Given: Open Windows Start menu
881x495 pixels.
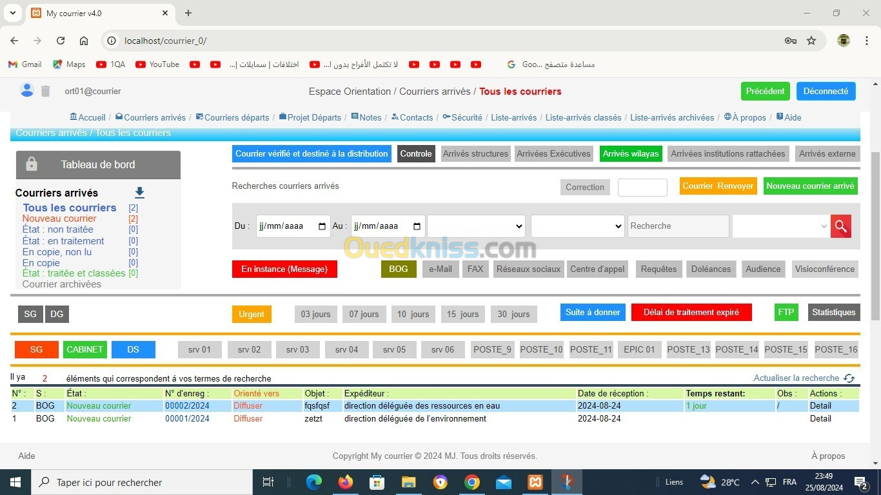Looking at the screenshot, I should tap(15, 482).
